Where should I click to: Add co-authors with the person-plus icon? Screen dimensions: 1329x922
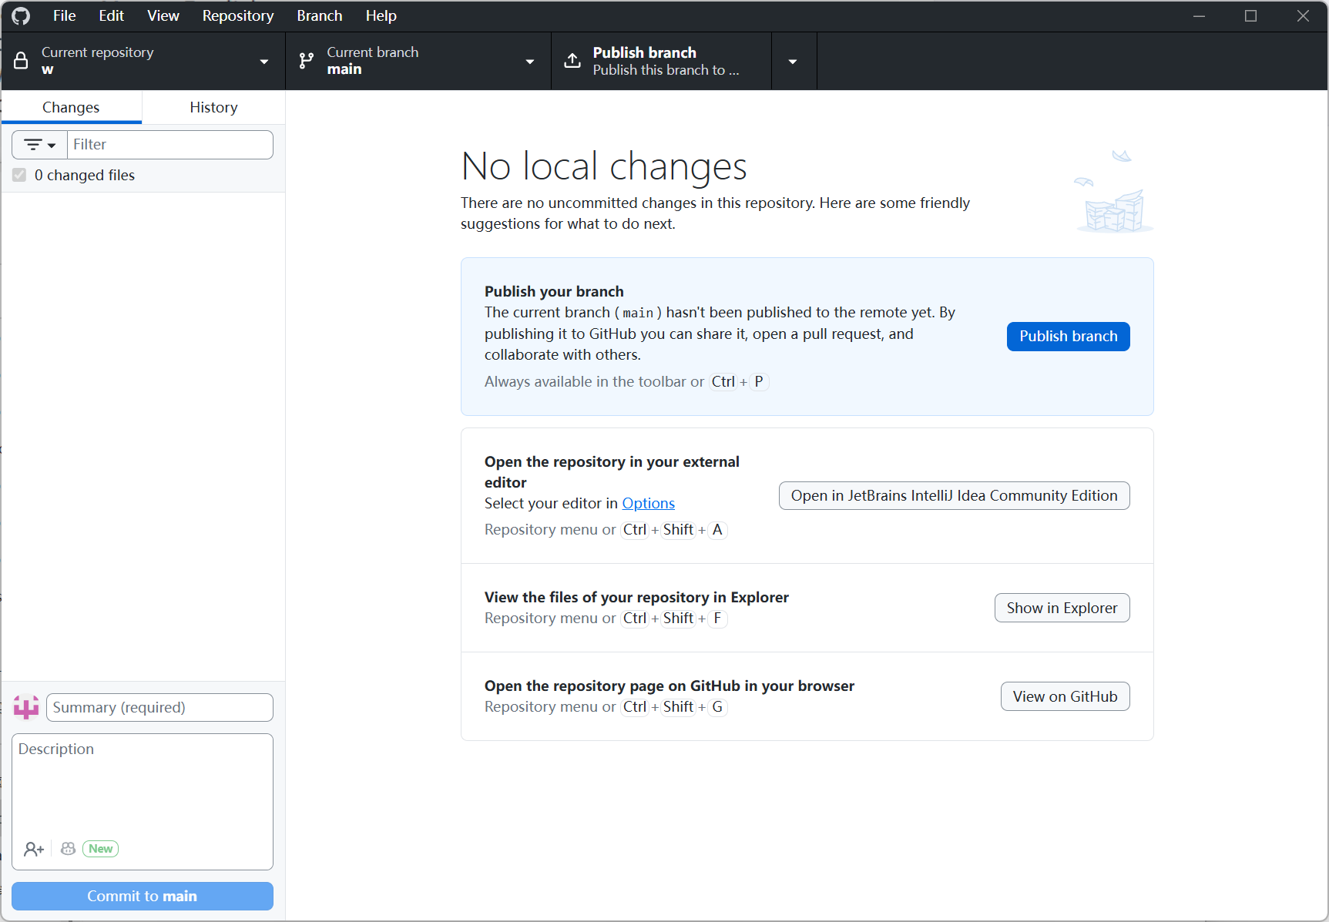coord(34,849)
